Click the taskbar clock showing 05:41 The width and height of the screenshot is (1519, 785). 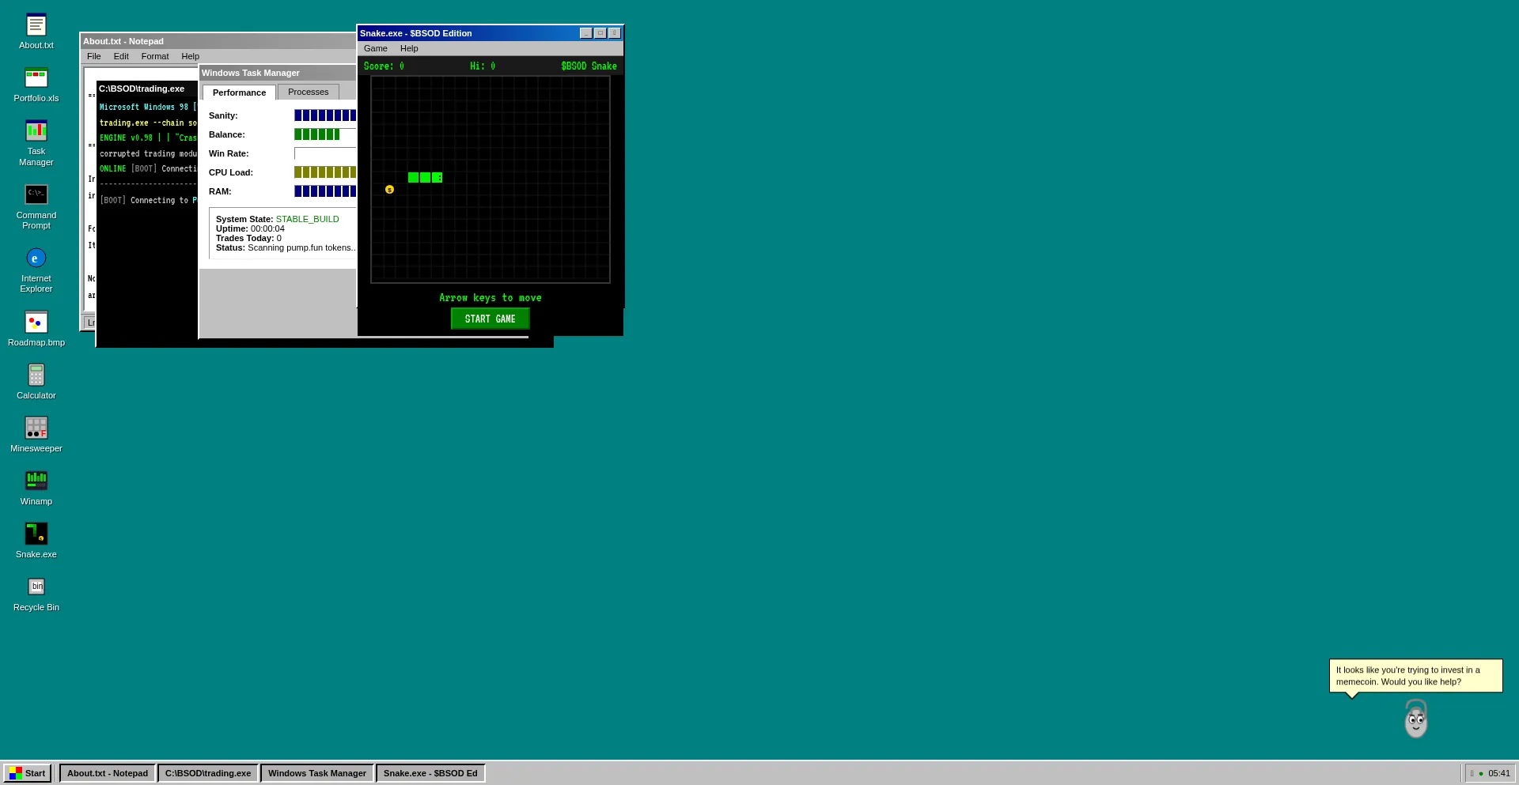click(1499, 774)
